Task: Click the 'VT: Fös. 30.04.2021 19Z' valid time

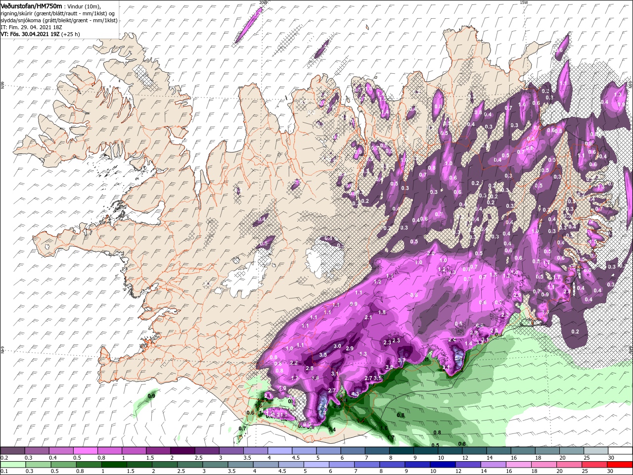Action: coord(29,34)
